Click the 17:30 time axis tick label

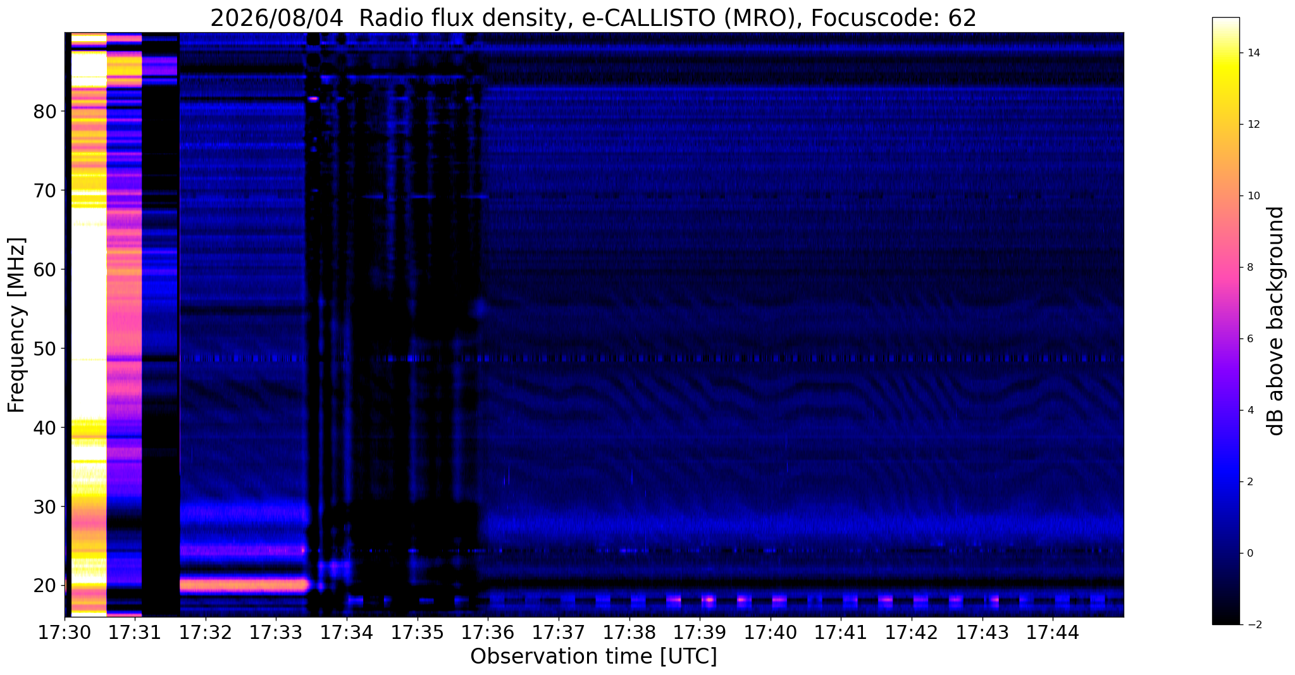[65, 633]
